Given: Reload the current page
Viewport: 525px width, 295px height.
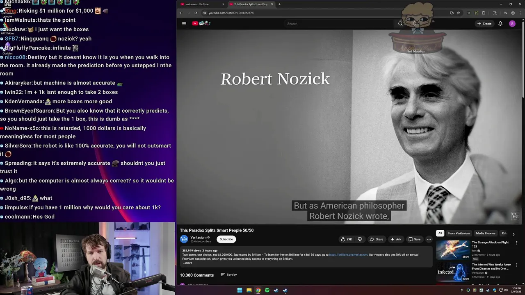Looking at the screenshot, I should point(196,13).
